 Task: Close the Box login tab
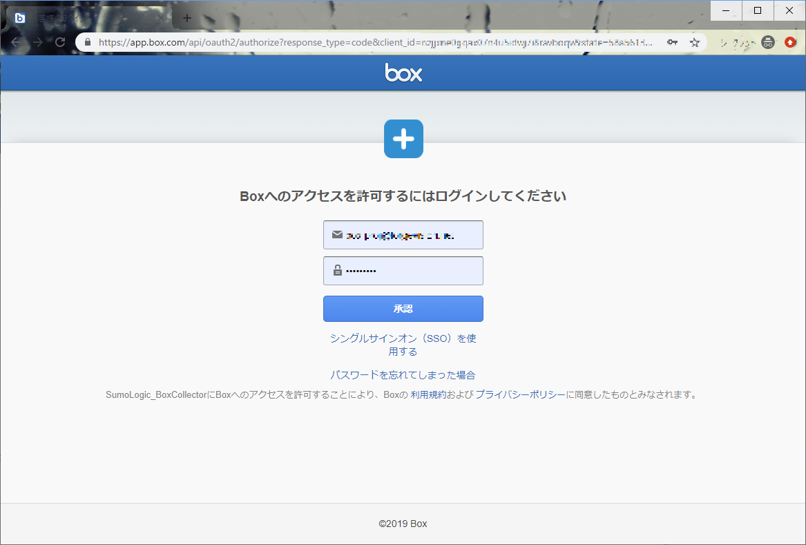pyautogui.click(x=161, y=18)
